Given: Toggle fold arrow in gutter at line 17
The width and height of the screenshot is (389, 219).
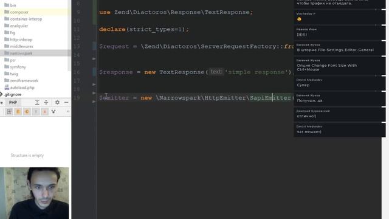Looking at the screenshot, I should point(94,85).
